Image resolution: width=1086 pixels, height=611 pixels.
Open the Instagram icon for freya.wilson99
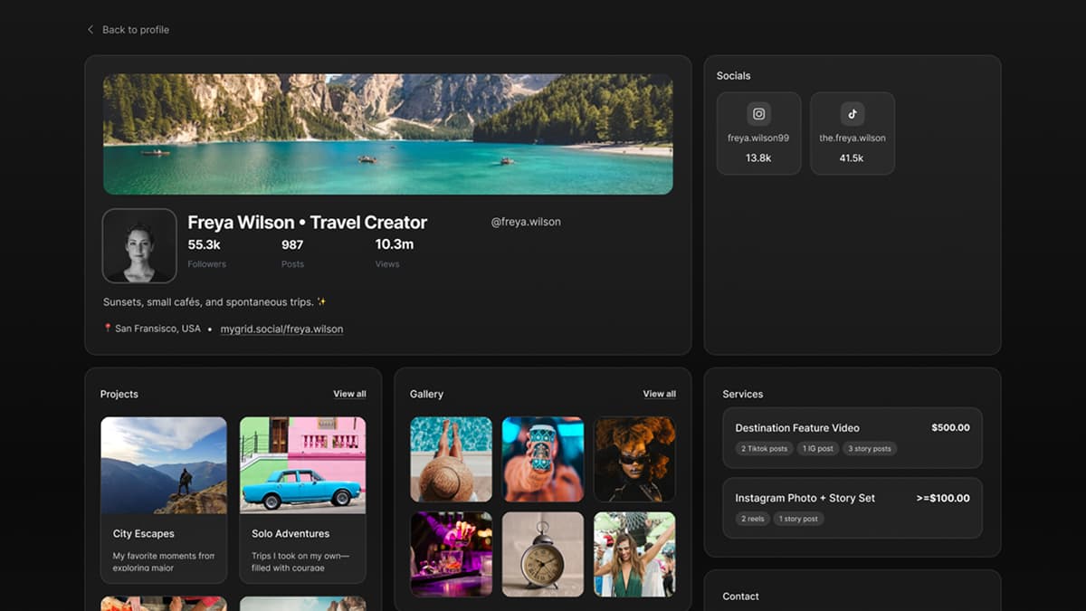(x=758, y=114)
